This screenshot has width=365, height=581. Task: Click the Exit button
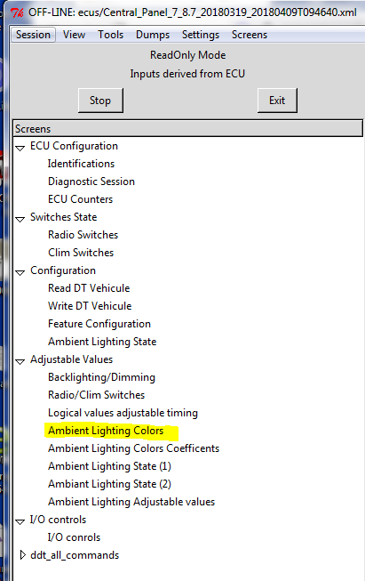277,101
